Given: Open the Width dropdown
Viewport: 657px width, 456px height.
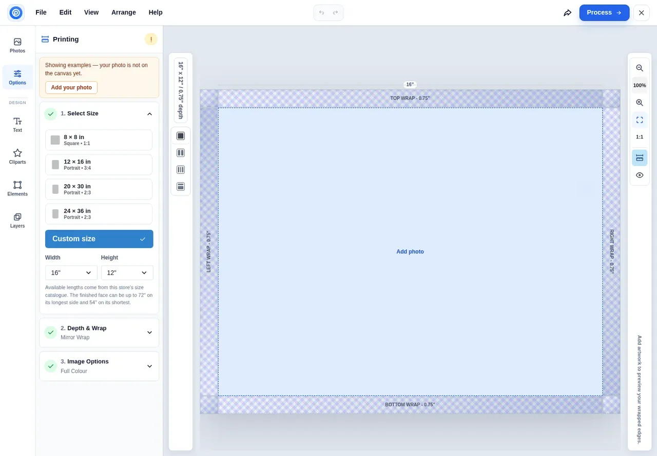Looking at the screenshot, I should (71, 273).
